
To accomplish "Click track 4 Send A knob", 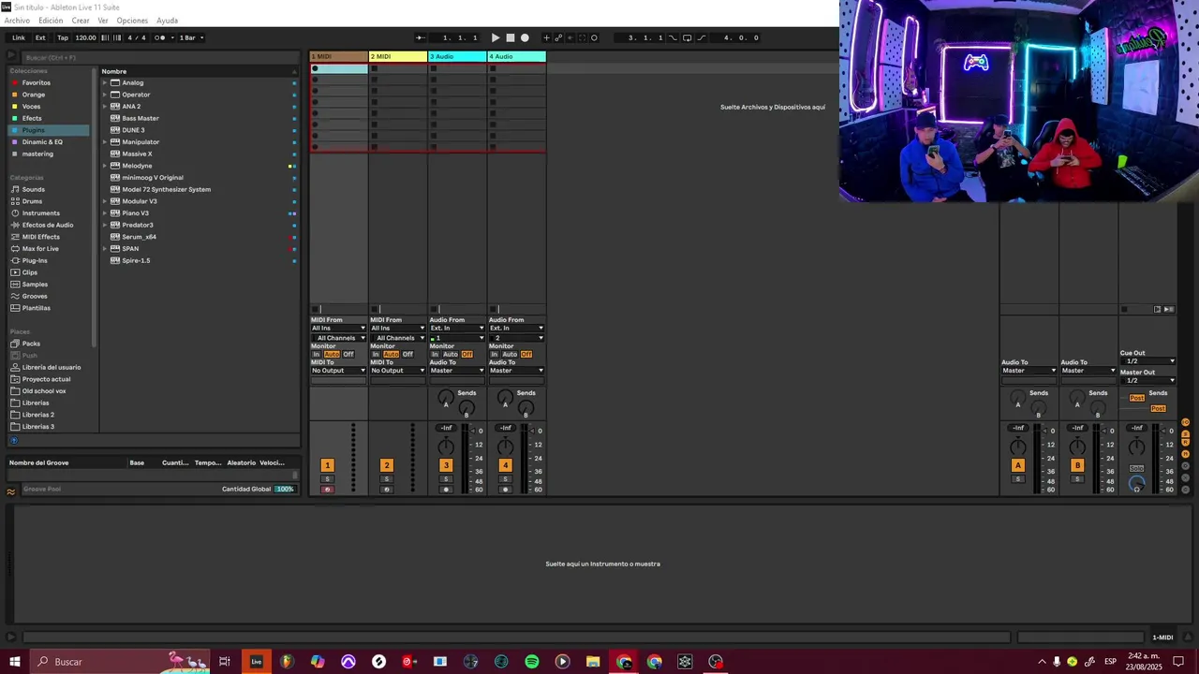I will [505, 398].
